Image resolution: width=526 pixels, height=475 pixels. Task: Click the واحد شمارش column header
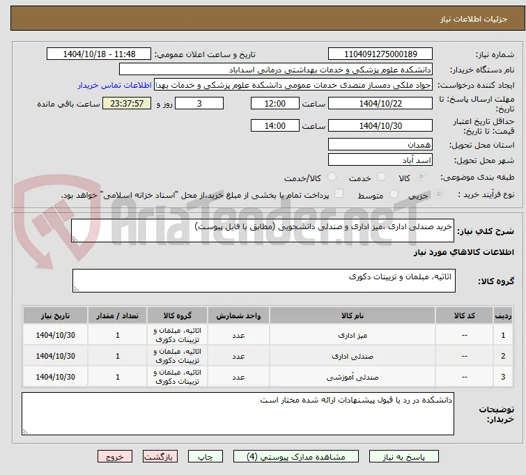tap(238, 316)
